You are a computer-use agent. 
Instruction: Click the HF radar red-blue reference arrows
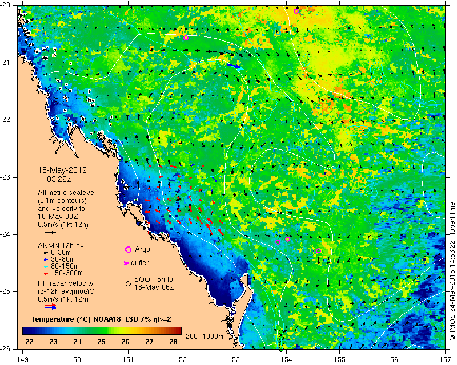50,306
